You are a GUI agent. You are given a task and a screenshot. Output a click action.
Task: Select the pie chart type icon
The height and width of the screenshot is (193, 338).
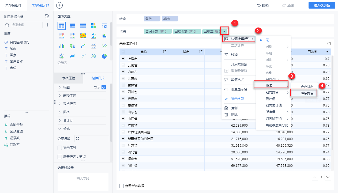pos(104,56)
